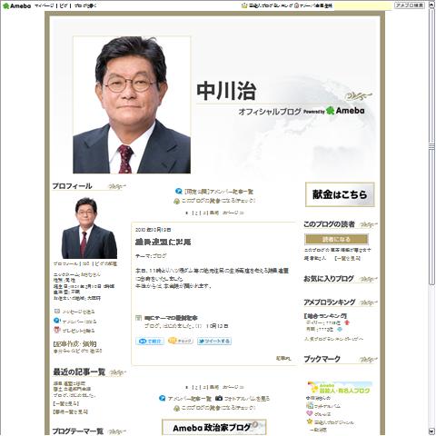Click [画像一覧を見る] link in sidebar

coord(71,411)
